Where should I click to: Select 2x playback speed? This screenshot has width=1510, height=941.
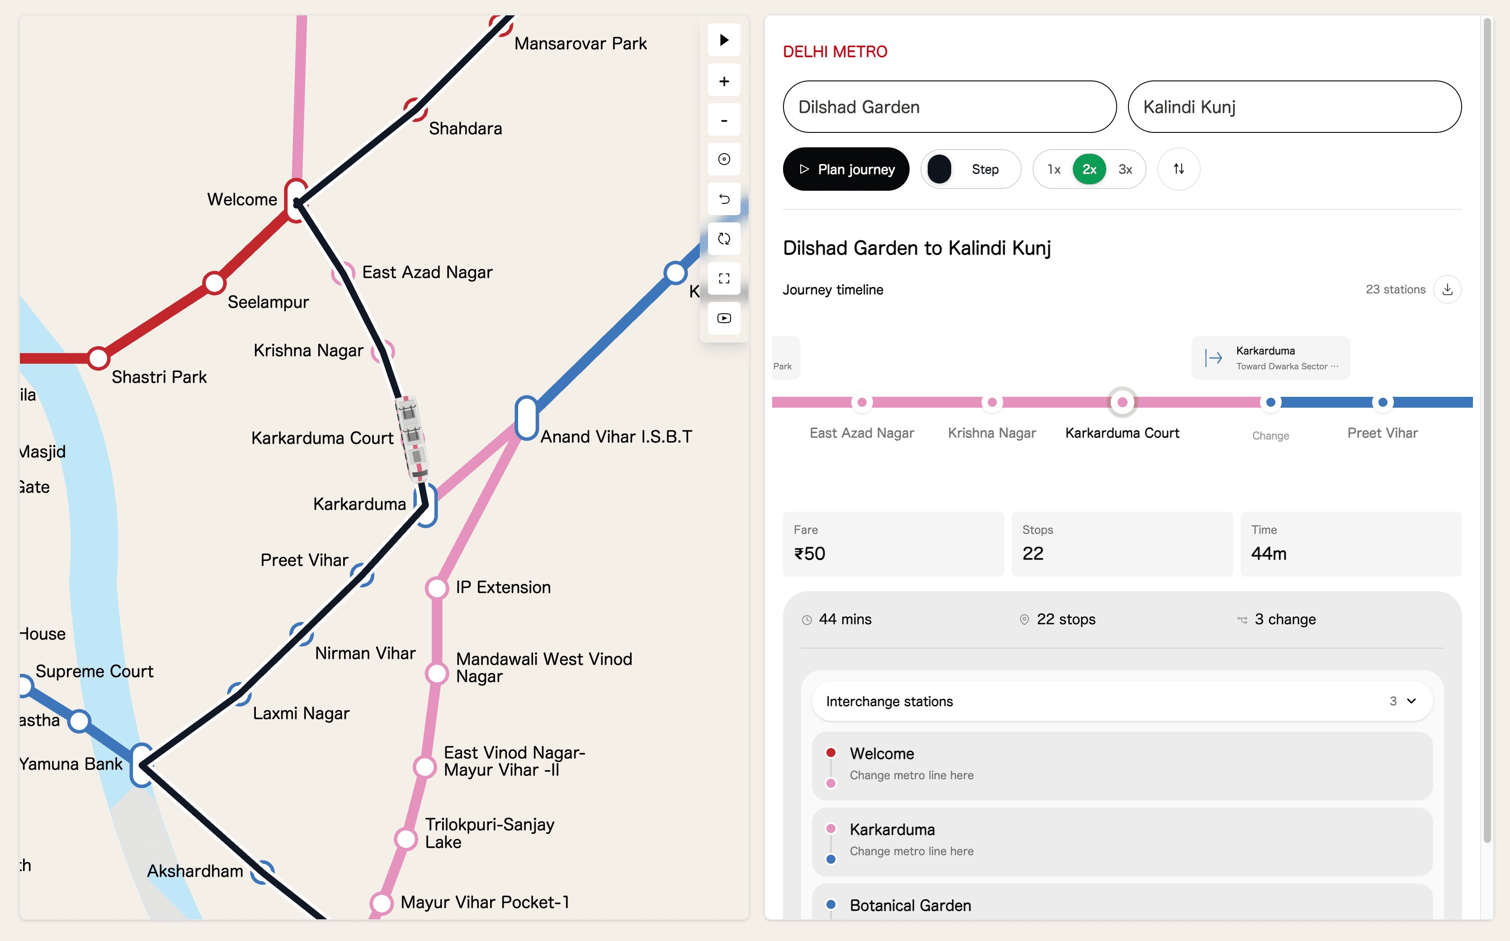pyautogui.click(x=1089, y=169)
